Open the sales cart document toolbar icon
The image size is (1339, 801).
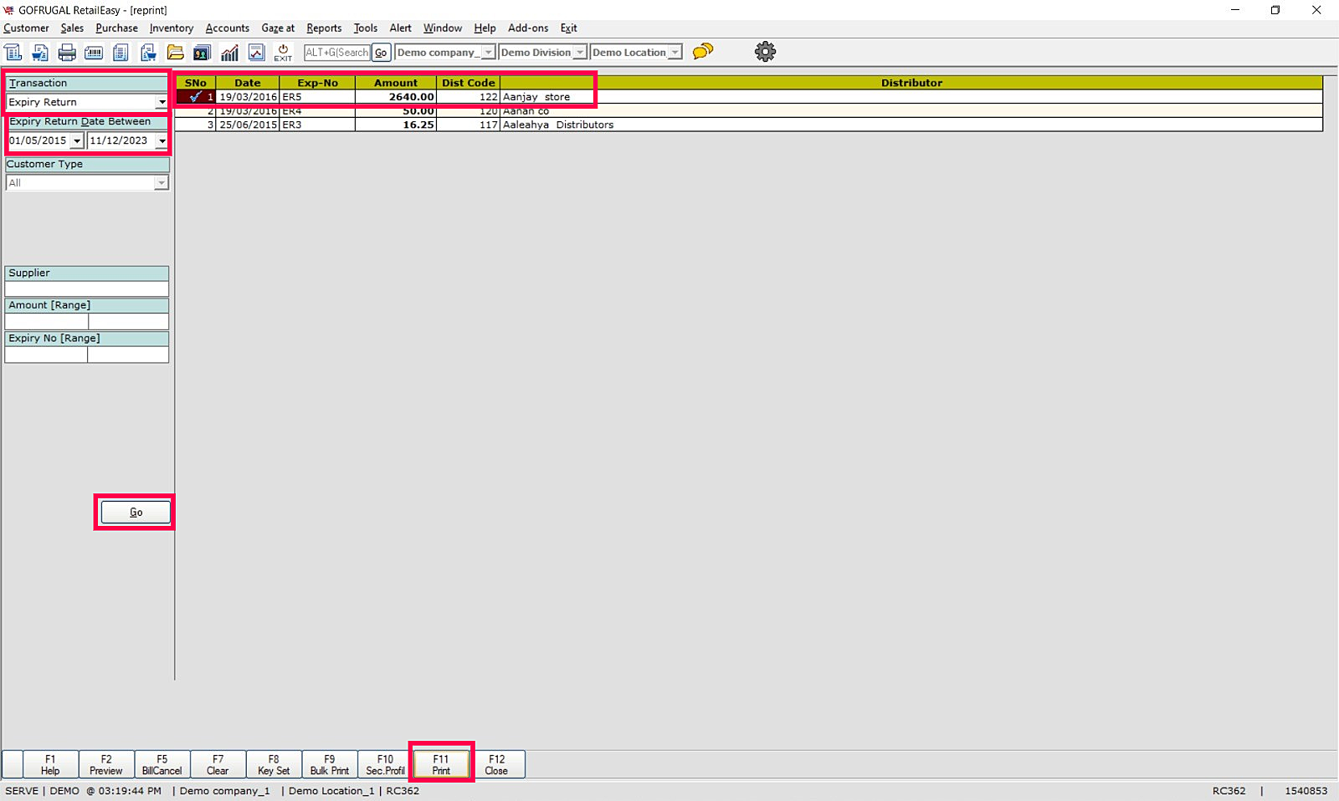point(40,53)
